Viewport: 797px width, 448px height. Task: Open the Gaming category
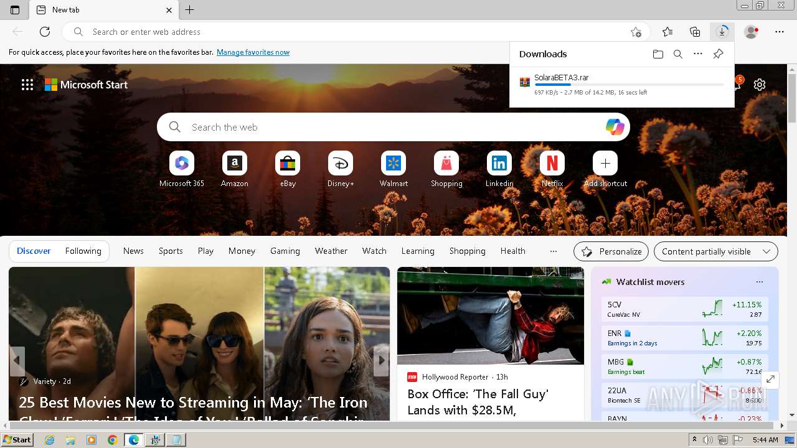click(x=285, y=251)
